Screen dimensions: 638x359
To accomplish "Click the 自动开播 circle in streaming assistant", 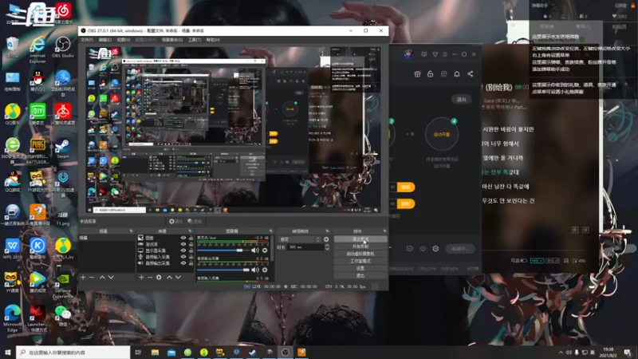I will click(442, 134).
